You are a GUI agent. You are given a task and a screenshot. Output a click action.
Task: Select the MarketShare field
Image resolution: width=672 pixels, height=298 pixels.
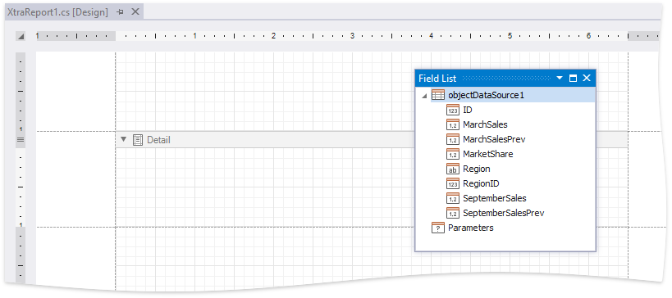point(487,154)
